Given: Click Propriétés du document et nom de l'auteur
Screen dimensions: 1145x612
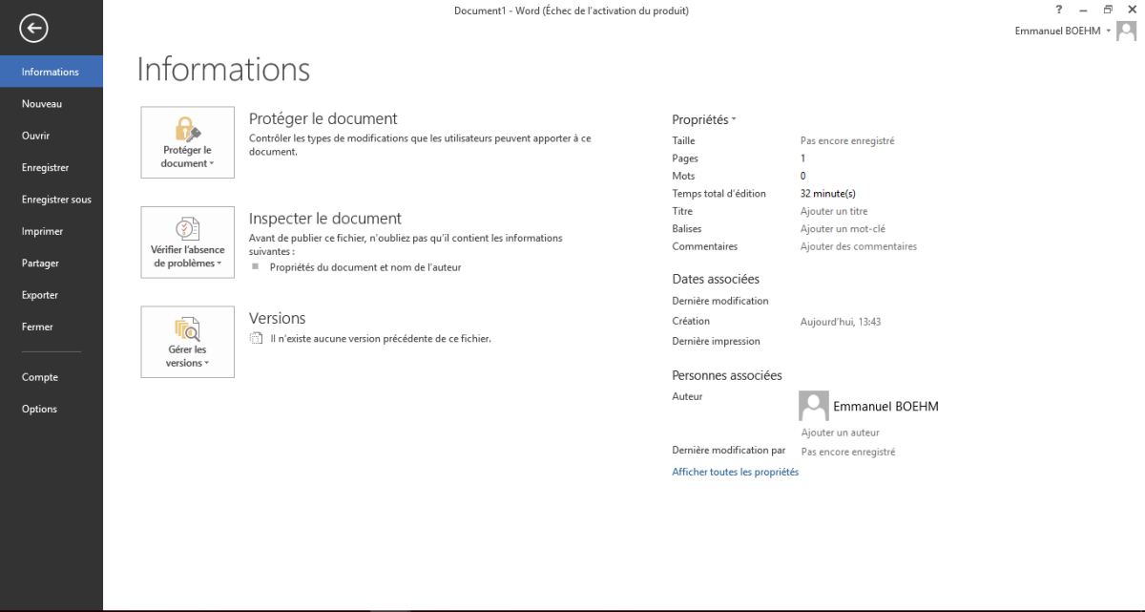Looking at the screenshot, I should pos(365,267).
